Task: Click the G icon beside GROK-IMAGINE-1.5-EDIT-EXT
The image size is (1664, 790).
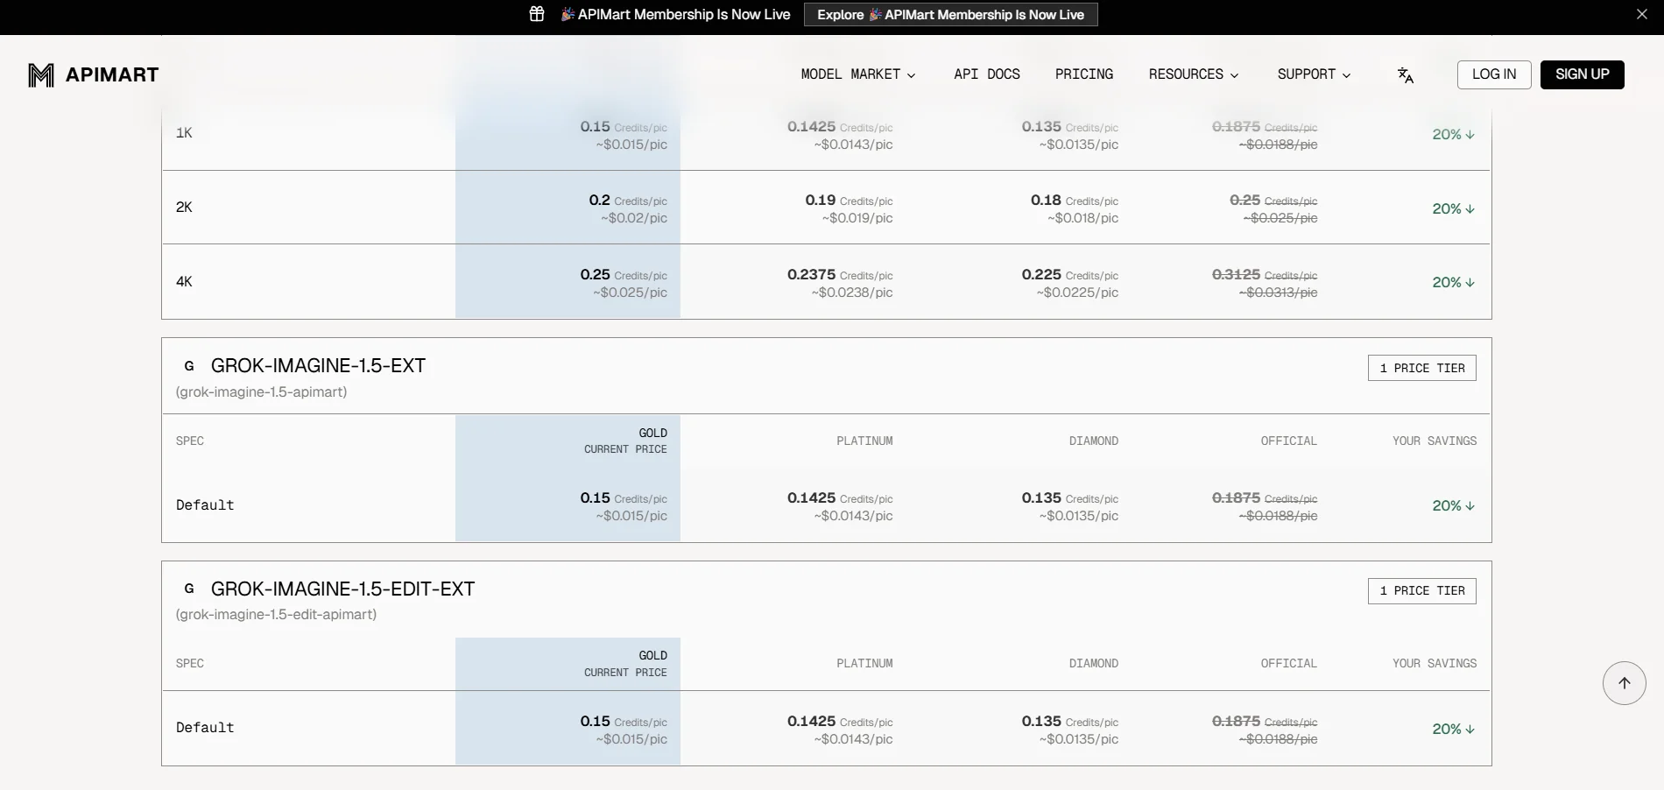Action: pos(189,589)
